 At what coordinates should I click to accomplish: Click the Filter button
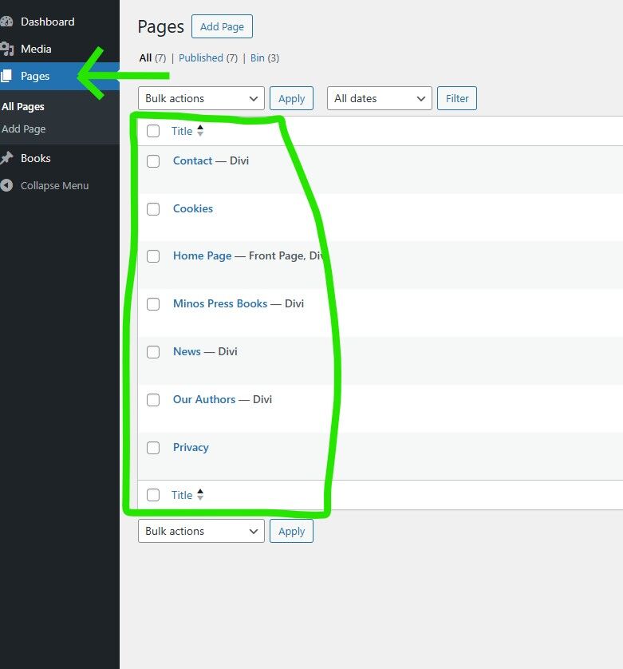click(457, 98)
